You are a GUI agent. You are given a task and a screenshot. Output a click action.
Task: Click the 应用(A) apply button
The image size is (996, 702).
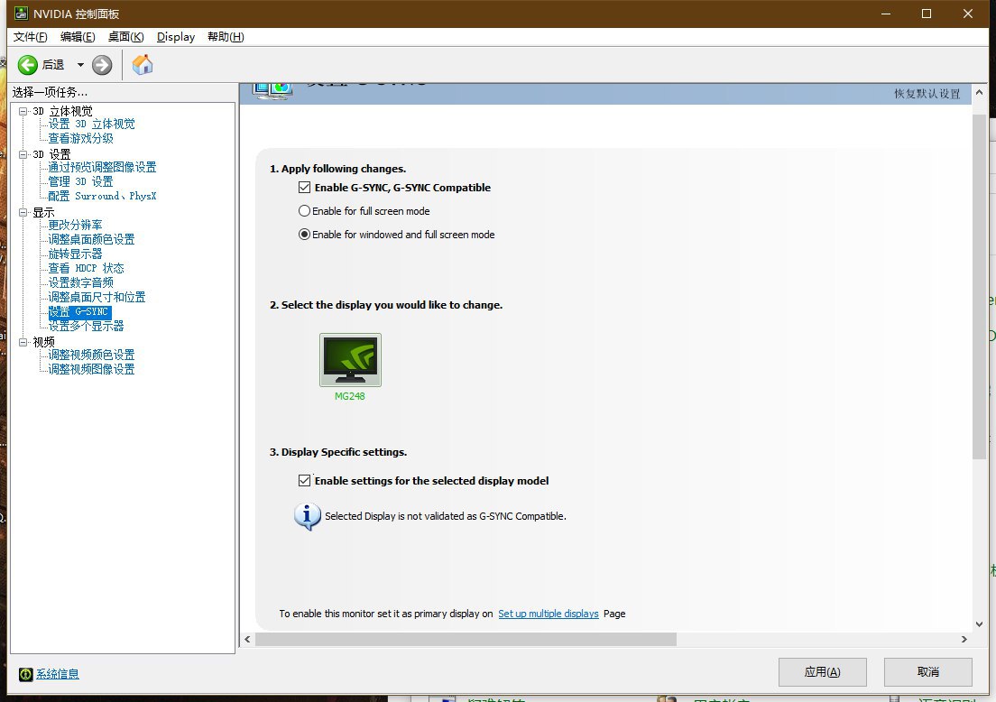823,672
